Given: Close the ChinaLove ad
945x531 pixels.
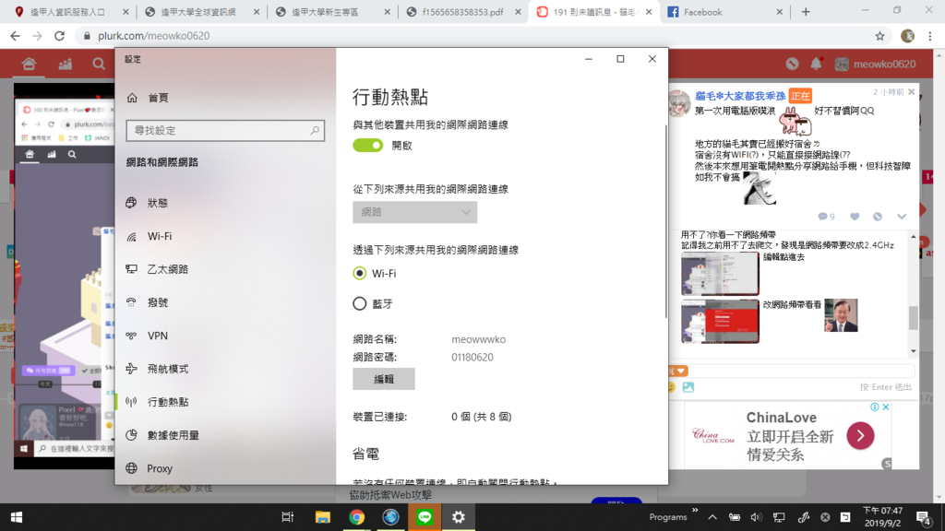Looking at the screenshot, I should (886, 407).
